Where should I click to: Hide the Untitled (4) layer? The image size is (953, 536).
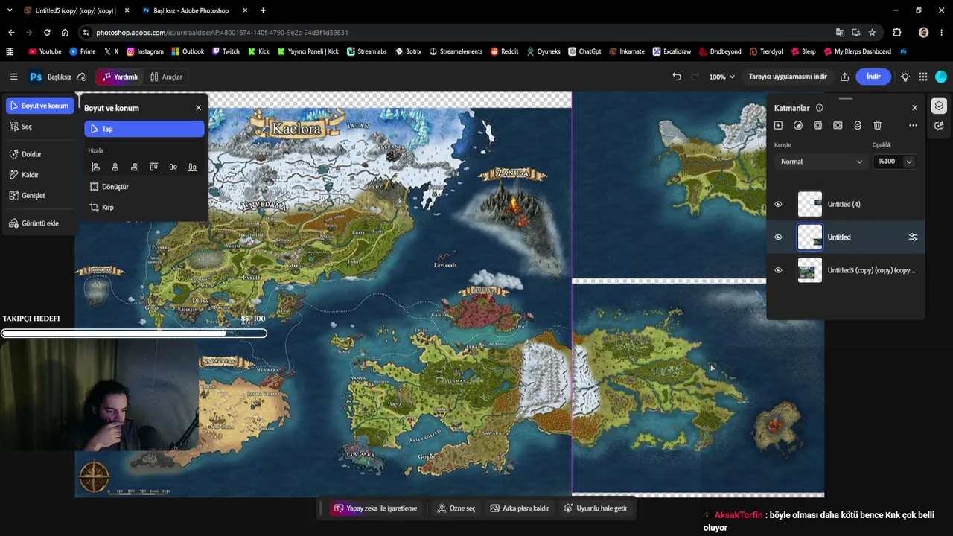pyautogui.click(x=778, y=205)
